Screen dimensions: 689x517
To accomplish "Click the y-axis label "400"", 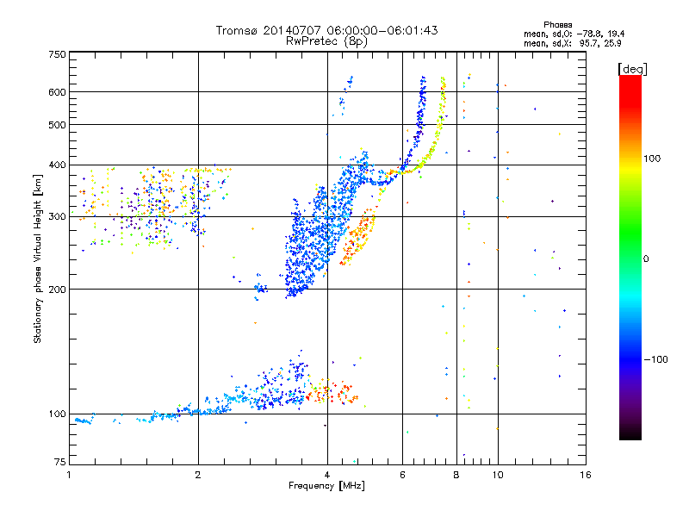I will 57,165.
